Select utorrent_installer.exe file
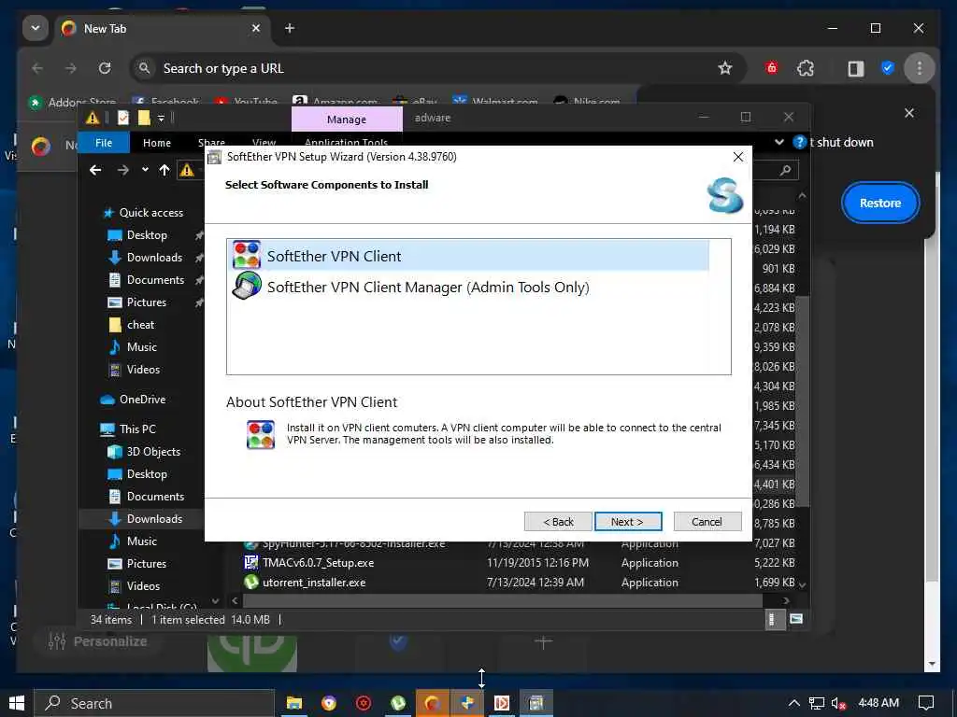 point(314,583)
